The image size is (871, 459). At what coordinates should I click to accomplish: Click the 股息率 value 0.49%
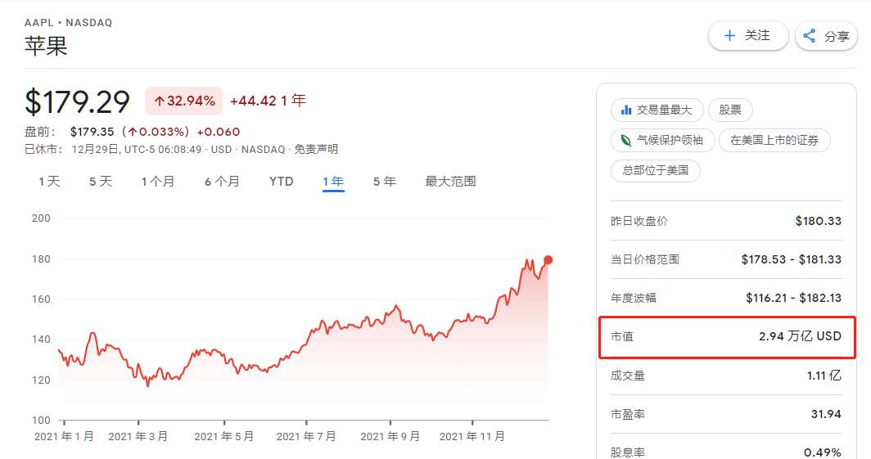pyautogui.click(x=823, y=452)
